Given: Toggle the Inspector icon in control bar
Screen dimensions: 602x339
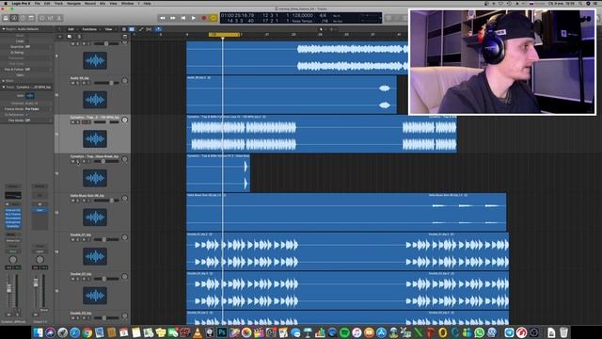Looking at the screenshot, I should pyautogui.click(x=14, y=18).
